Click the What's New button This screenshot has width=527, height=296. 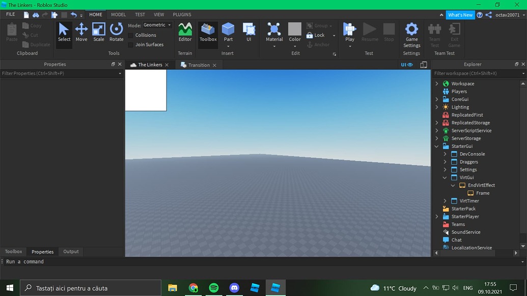click(x=460, y=15)
